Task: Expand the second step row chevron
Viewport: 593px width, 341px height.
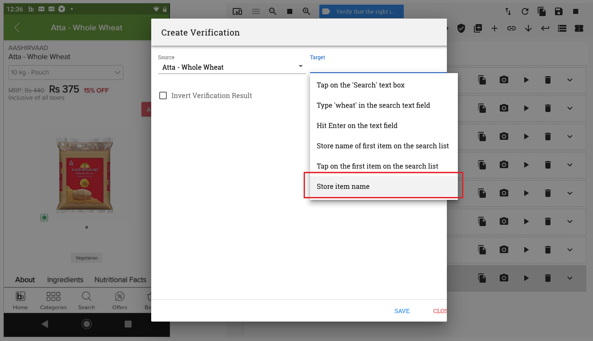Action: click(570, 108)
